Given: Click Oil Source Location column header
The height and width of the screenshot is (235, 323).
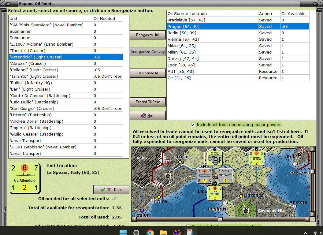Looking at the screenshot, I should click(212, 13).
